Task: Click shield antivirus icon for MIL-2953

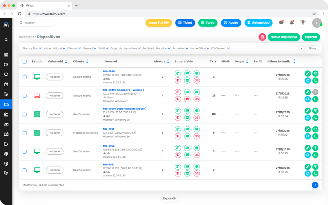Action: pyautogui.click(x=178, y=173)
